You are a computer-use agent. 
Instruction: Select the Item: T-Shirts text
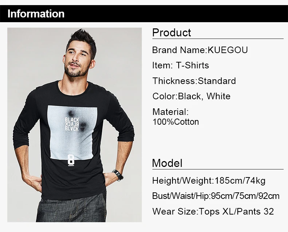pos(180,65)
